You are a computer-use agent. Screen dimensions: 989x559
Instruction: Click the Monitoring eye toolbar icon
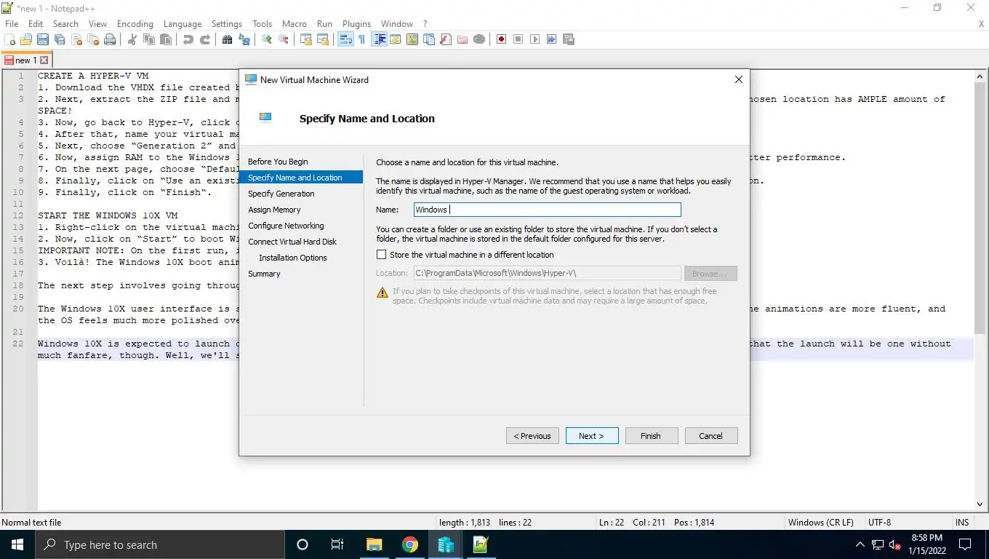click(479, 39)
